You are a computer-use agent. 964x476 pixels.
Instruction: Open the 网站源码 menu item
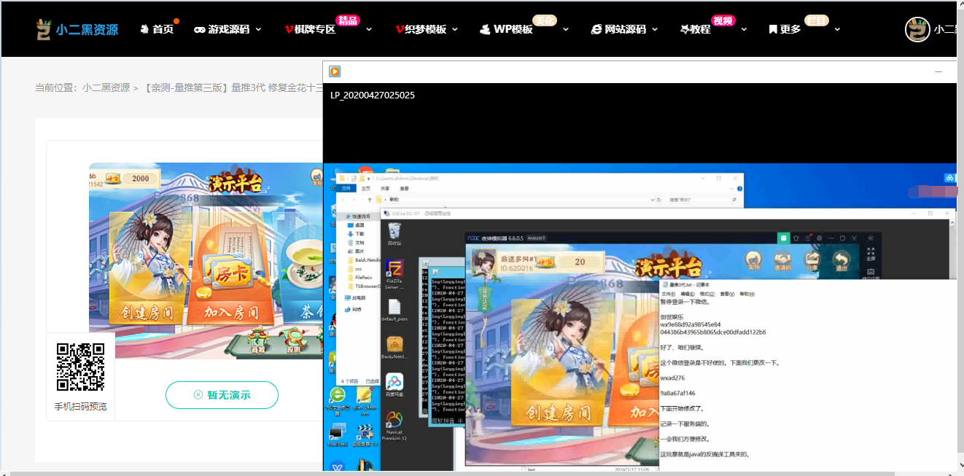[618, 29]
